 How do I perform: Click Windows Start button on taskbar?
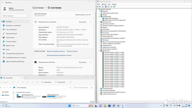(69, 106)
